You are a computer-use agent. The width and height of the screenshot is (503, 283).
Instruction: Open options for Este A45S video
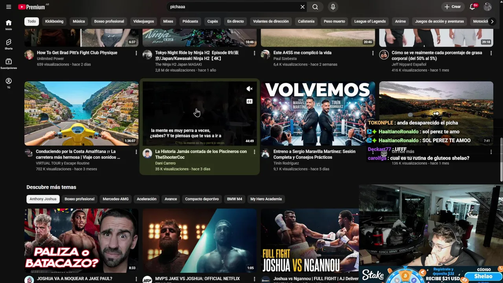(x=373, y=53)
